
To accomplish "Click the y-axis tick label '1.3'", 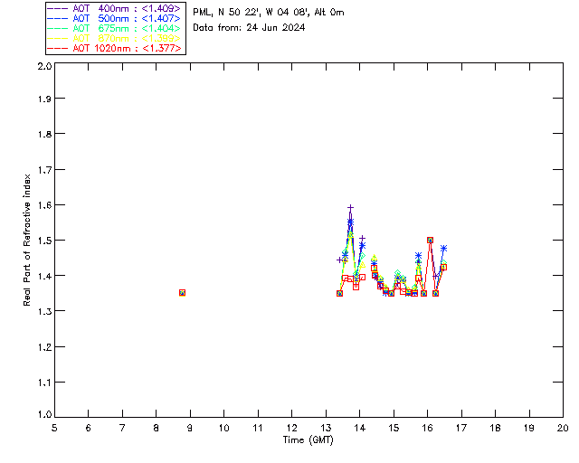I will coord(44,312).
